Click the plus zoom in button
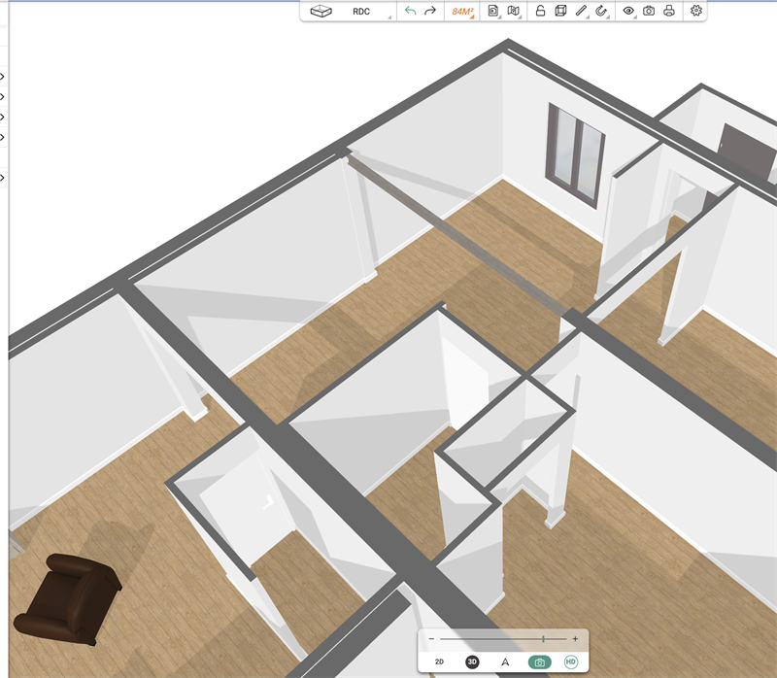 575,639
